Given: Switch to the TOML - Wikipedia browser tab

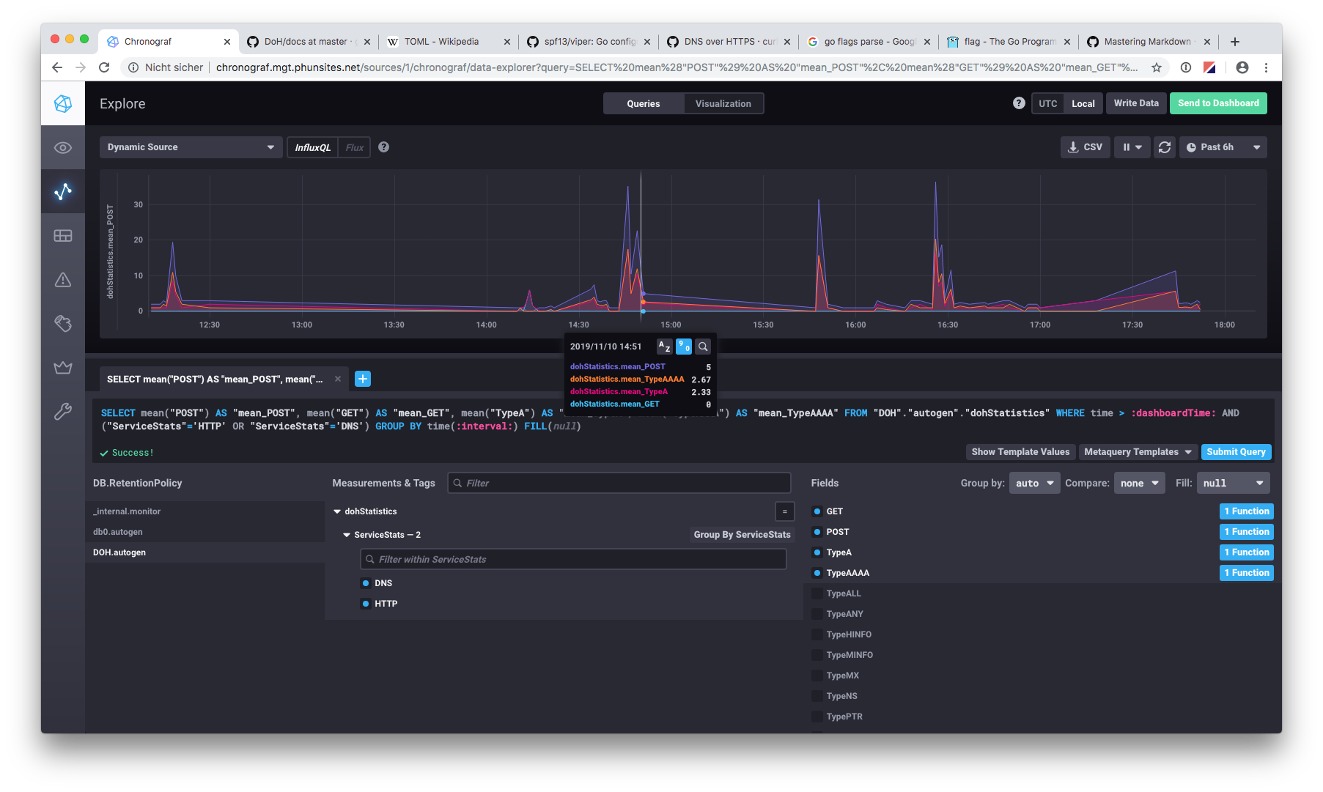Looking at the screenshot, I should click(x=447, y=42).
